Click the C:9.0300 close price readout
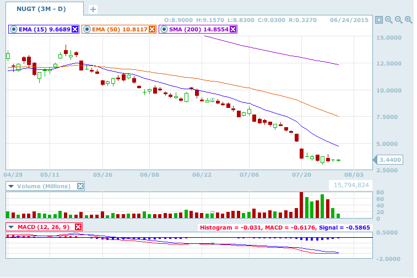Viewport: 417px width, 278px height. click(272, 20)
